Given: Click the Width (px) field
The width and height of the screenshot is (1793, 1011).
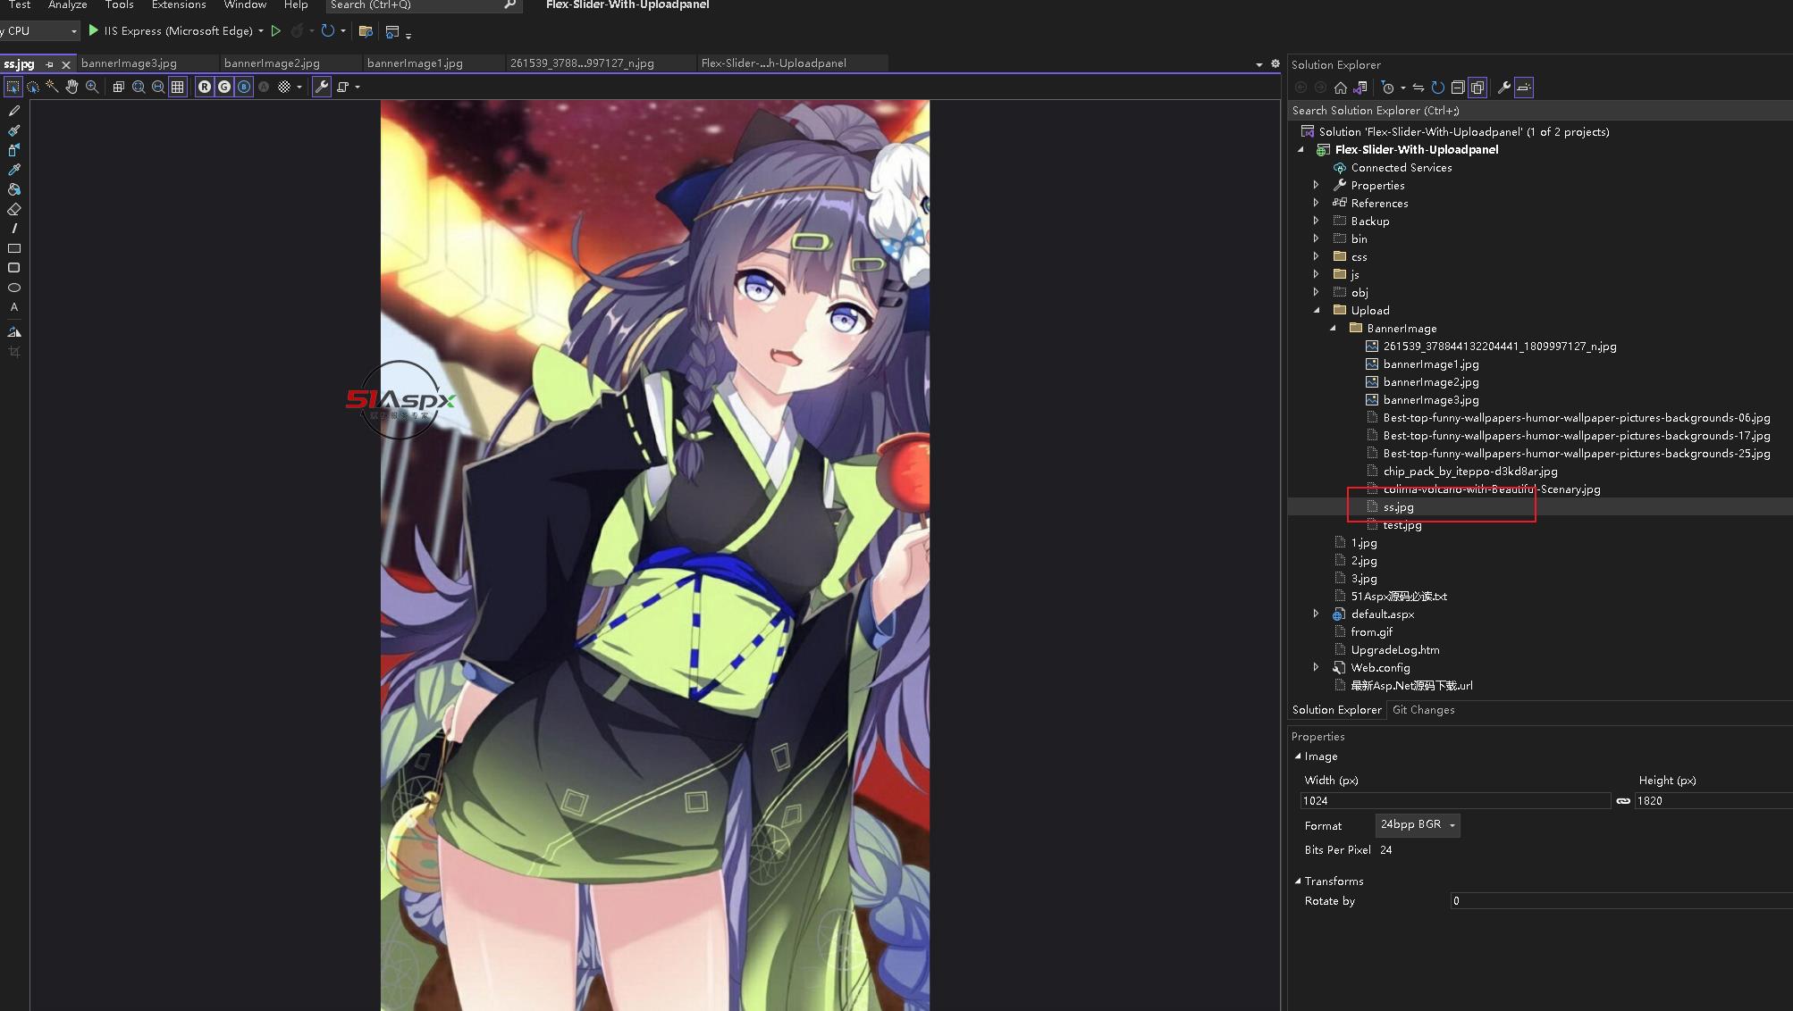Looking at the screenshot, I should pos(1455,801).
